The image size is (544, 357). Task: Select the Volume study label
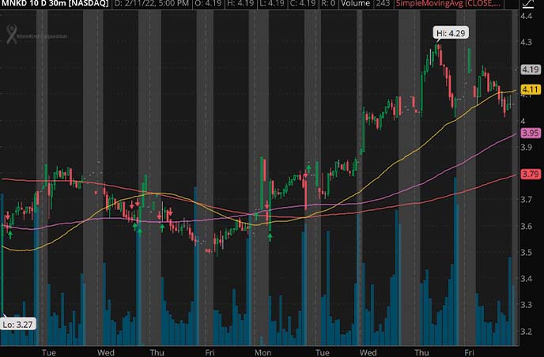356,3
